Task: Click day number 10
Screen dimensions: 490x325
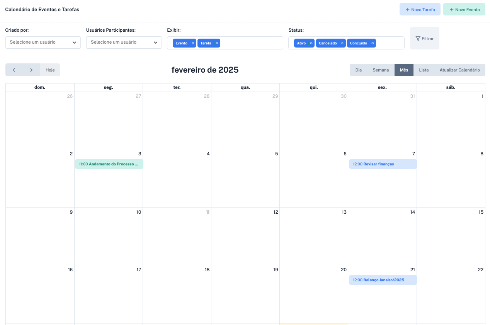Action: (x=139, y=212)
